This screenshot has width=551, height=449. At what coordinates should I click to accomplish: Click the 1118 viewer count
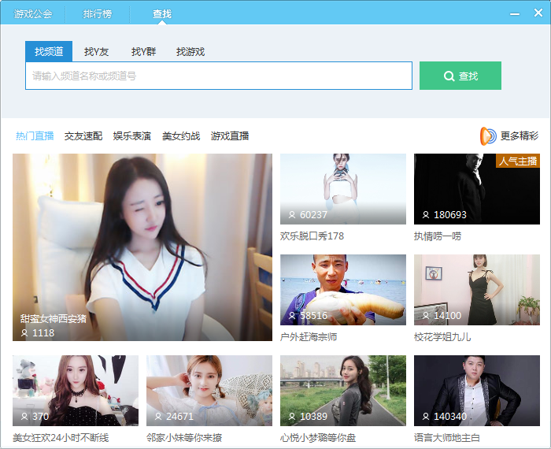point(43,333)
